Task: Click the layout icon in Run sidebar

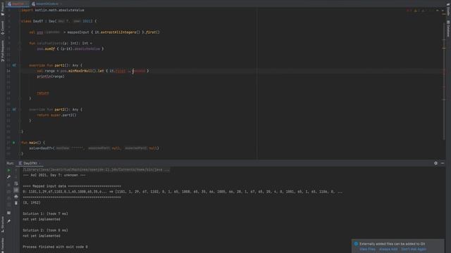Action: point(8,213)
